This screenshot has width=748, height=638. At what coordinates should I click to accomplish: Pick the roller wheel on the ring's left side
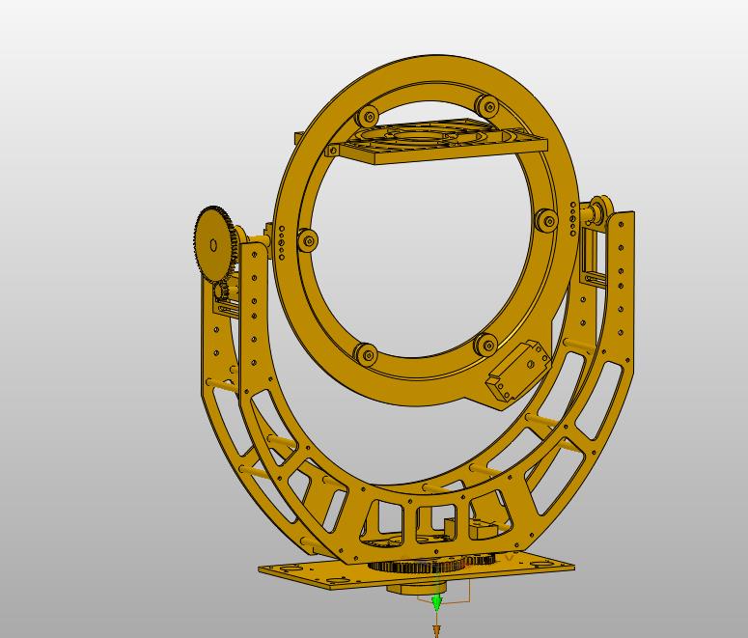(307, 239)
